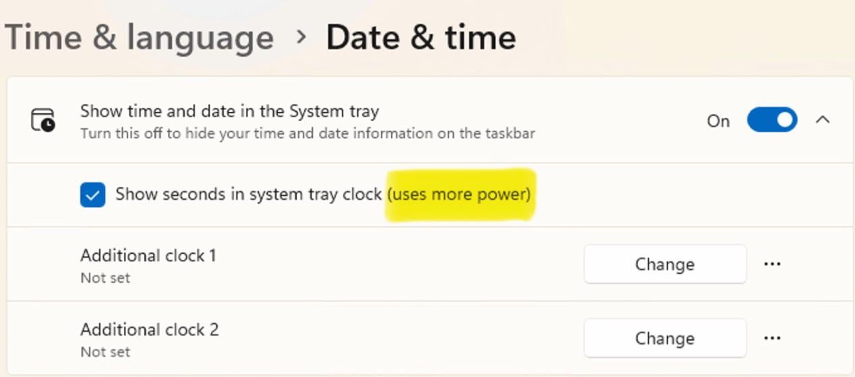855x377 pixels.
Task: Click the highlighted '(uses more power)' text
Action: coord(459,195)
